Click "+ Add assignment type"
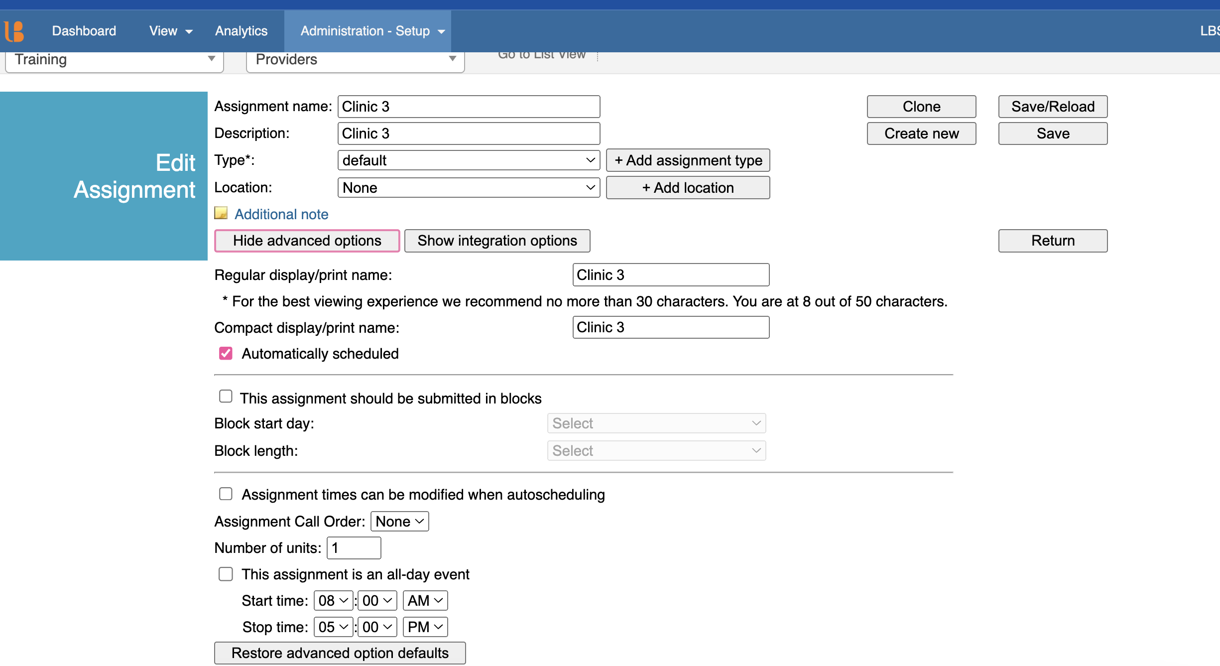The image size is (1220, 666). point(688,160)
